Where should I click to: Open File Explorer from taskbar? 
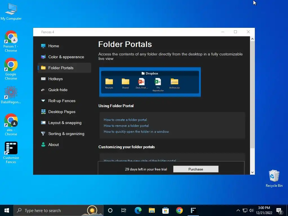(152, 210)
